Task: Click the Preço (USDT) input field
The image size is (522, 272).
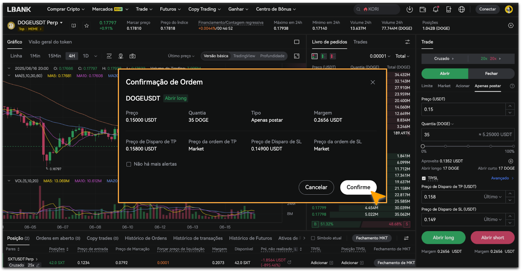Action: pos(463,109)
